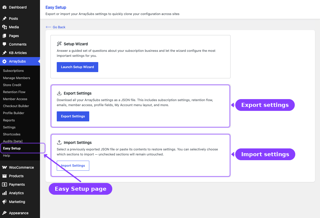Open Retention Flow submenu
The image size is (320, 218).
[x=20, y=92]
